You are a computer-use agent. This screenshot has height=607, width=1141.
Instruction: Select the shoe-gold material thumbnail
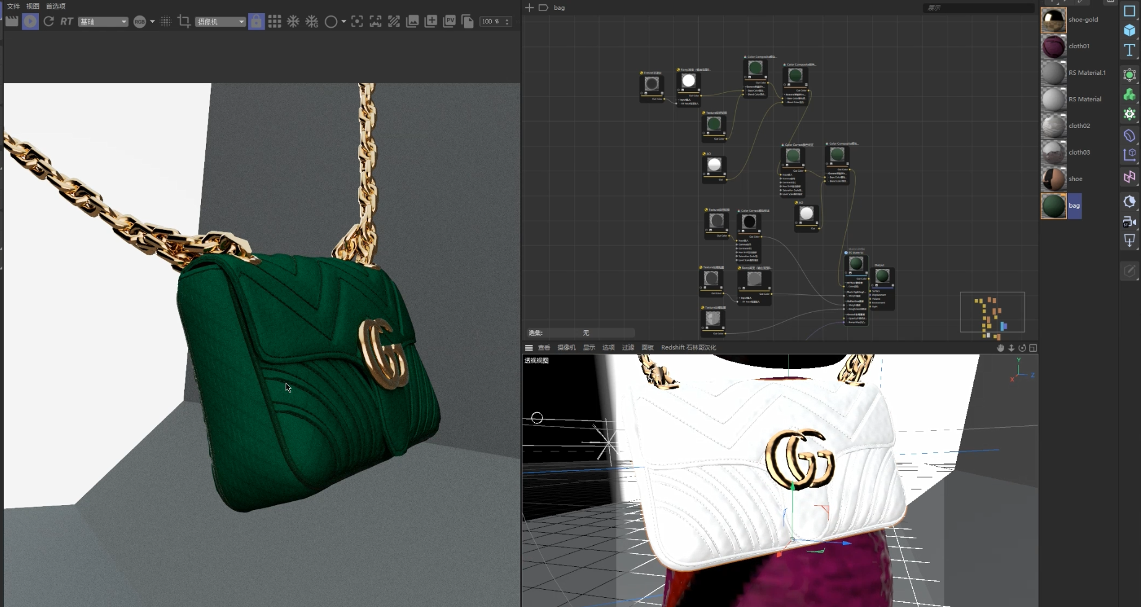[1054, 20]
